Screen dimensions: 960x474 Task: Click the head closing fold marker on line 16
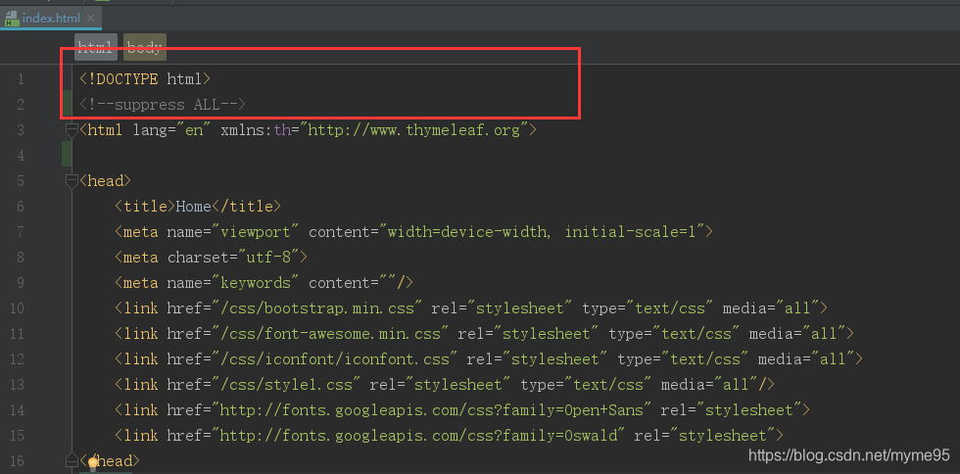click(72, 460)
